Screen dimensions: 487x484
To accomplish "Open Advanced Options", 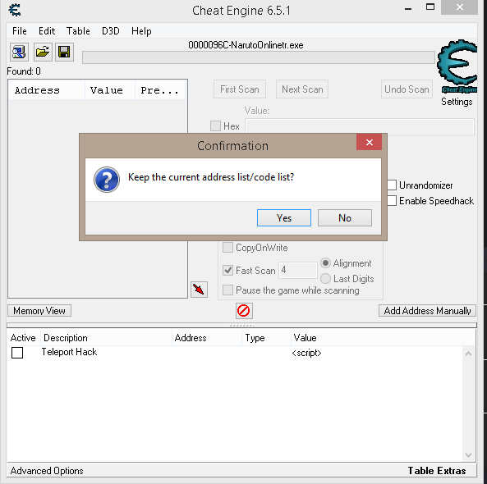I will tap(47, 471).
